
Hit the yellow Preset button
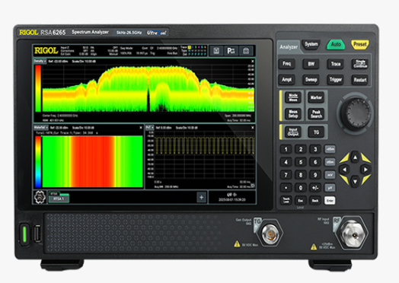(x=360, y=44)
